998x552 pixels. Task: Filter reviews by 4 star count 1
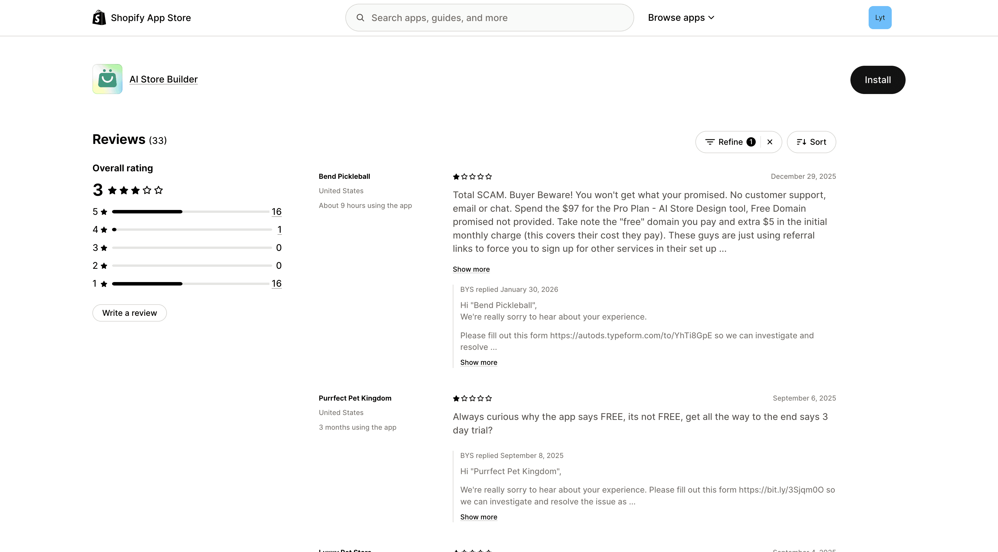point(279,230)
